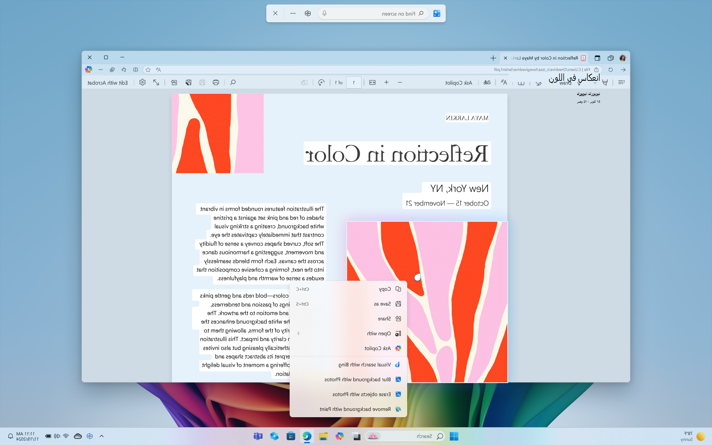Open Windows Start menu
The height and width of the screenshot is (445, 712).
(454, 436)
